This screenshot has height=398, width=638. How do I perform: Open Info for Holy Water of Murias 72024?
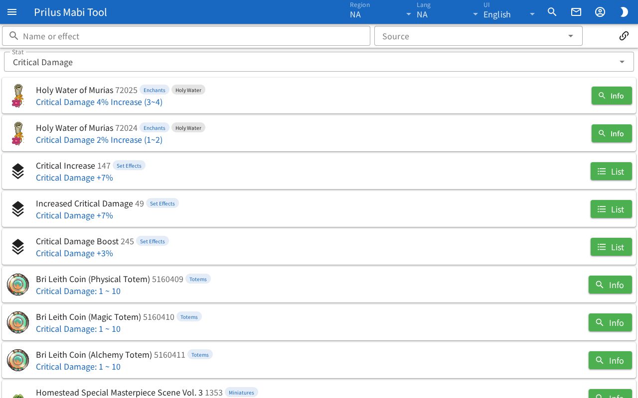(612, 133)
